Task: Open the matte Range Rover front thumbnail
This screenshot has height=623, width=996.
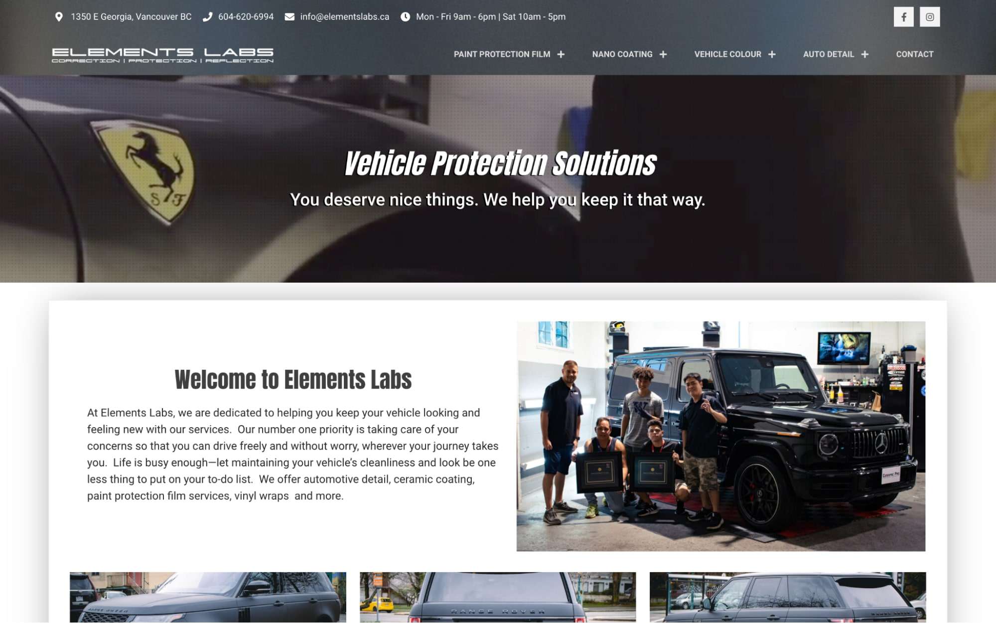Action: (x=208, y=597)
